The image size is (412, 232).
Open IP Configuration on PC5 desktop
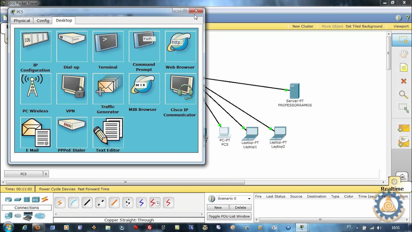(35, 46)
